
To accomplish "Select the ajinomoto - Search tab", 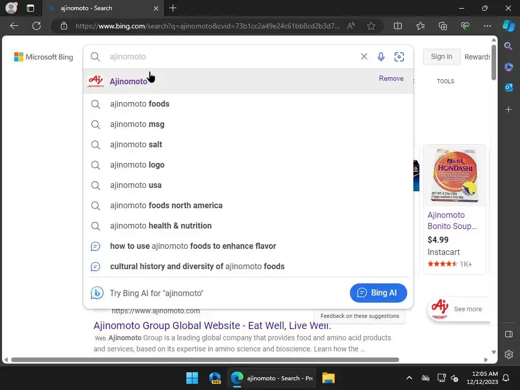I will point(103,8).
